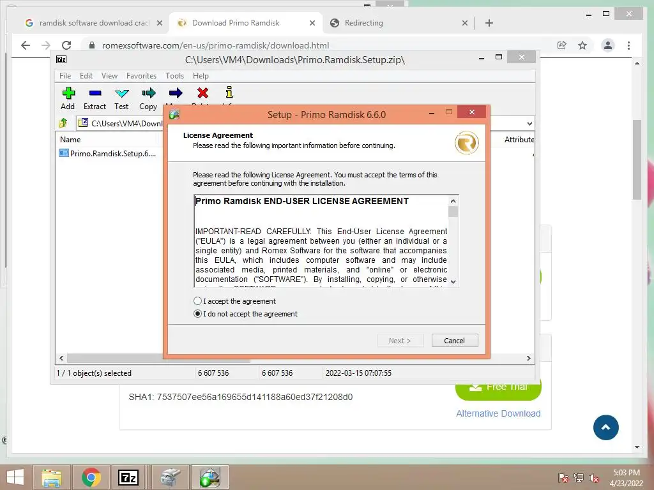This screenshot has width=654, height=490.
Task: Click license text scrollbar down arrow
Action: tap(453, 281)
